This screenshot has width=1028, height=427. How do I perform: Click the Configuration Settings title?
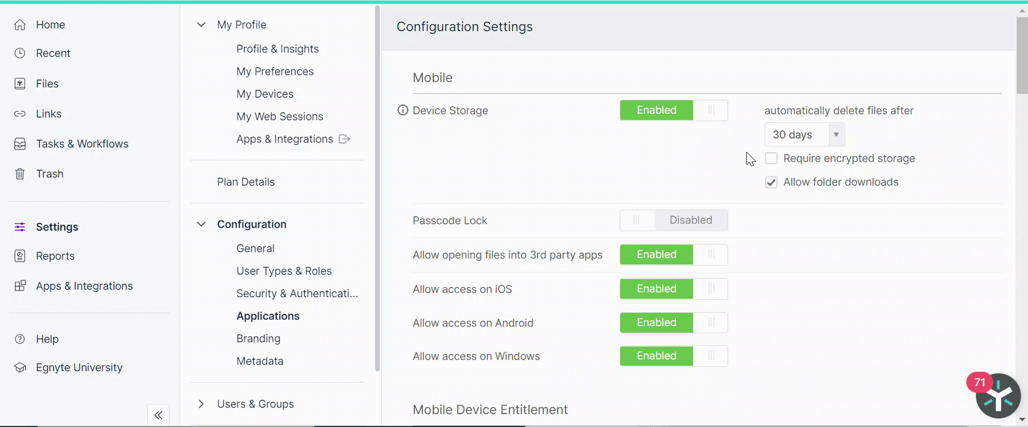(x=464, y=27)
